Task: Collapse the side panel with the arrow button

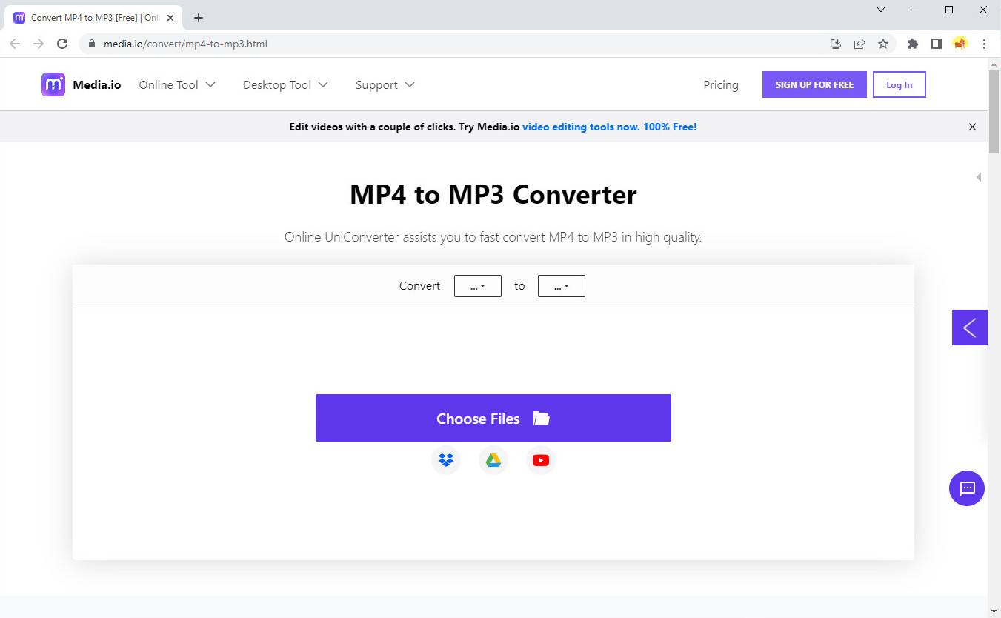Action: [969, 327]
